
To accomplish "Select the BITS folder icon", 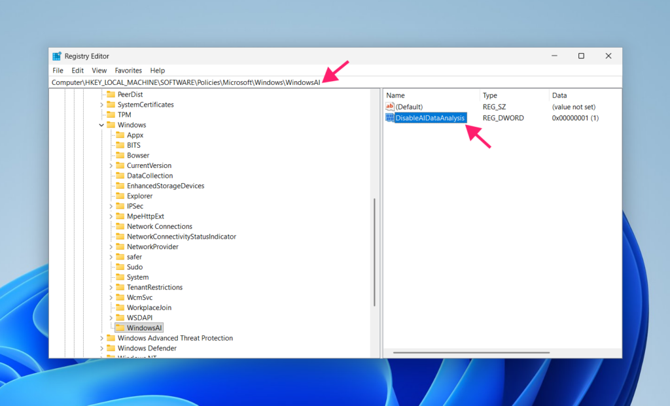I will (120, 145).
